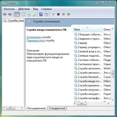The height and width of the screenshot is (117, 117).
Task: Open the Вид menu
Action: click(36, 9)
